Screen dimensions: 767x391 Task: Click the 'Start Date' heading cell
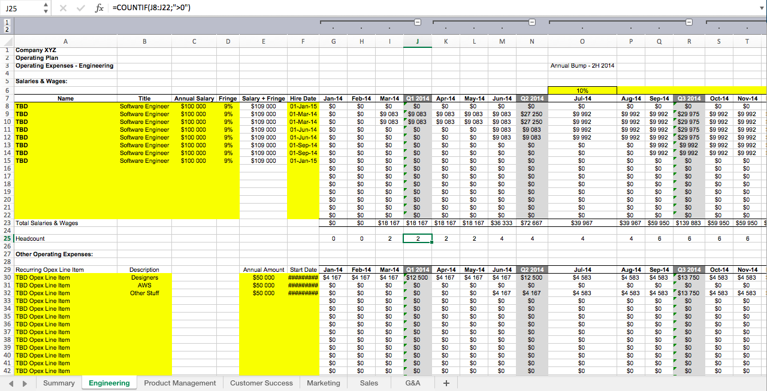[x=303, y=269]
